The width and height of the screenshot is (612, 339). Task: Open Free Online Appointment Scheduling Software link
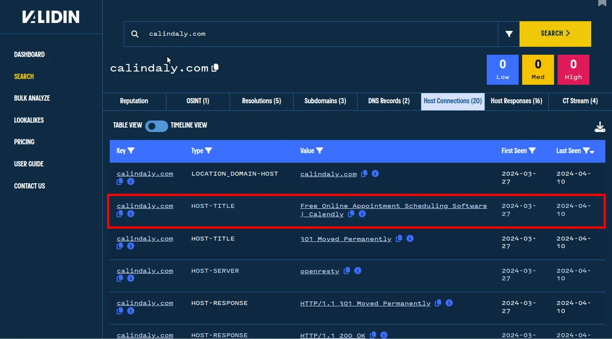(393, 210)
